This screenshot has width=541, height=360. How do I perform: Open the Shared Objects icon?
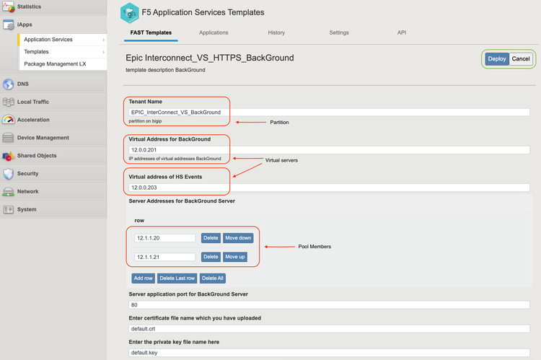[9, 156]
